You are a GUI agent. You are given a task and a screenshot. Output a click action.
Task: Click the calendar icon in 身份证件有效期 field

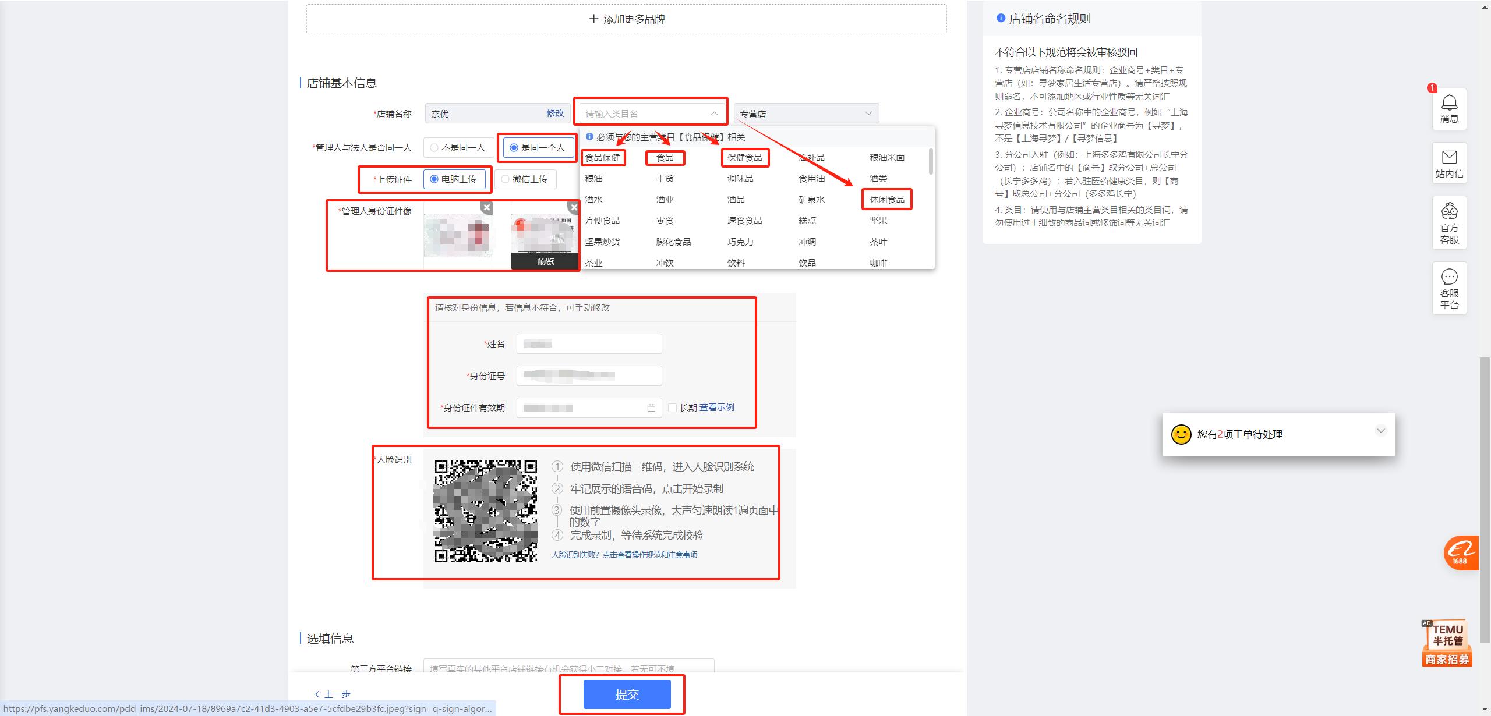pyautogui.click(x=651, y=407)
